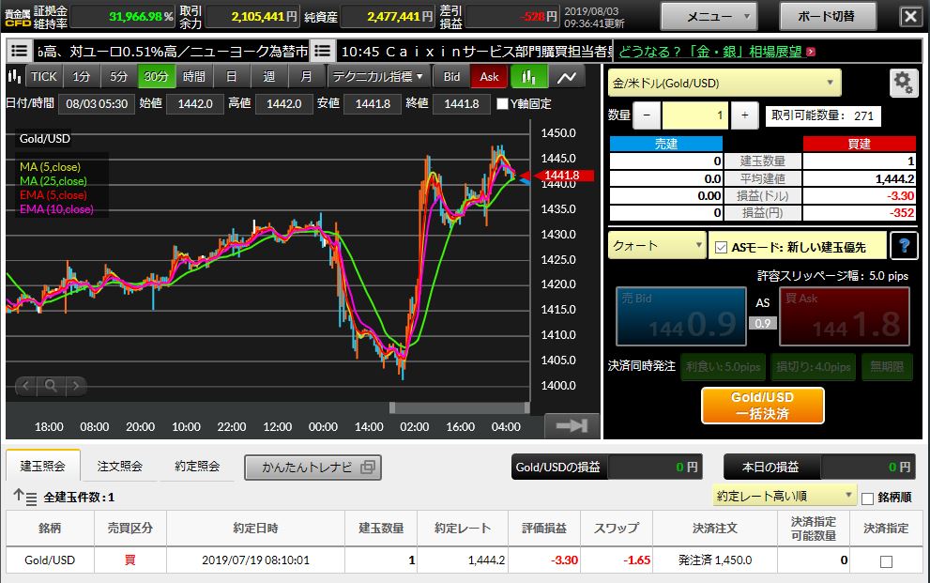930x583 pixels.
Task: Select 1分 timeframe
Action: click(82, 76)
